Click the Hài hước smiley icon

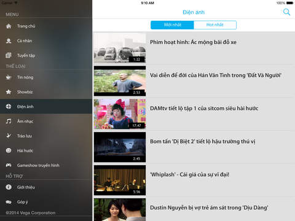9,150
